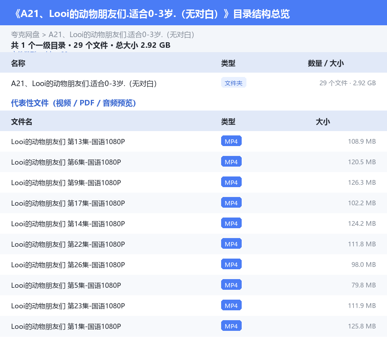Select file Looi的动物朋友们 第6集-国语1080P
This screenshot has width=387, height=349.
click(66, 162)
